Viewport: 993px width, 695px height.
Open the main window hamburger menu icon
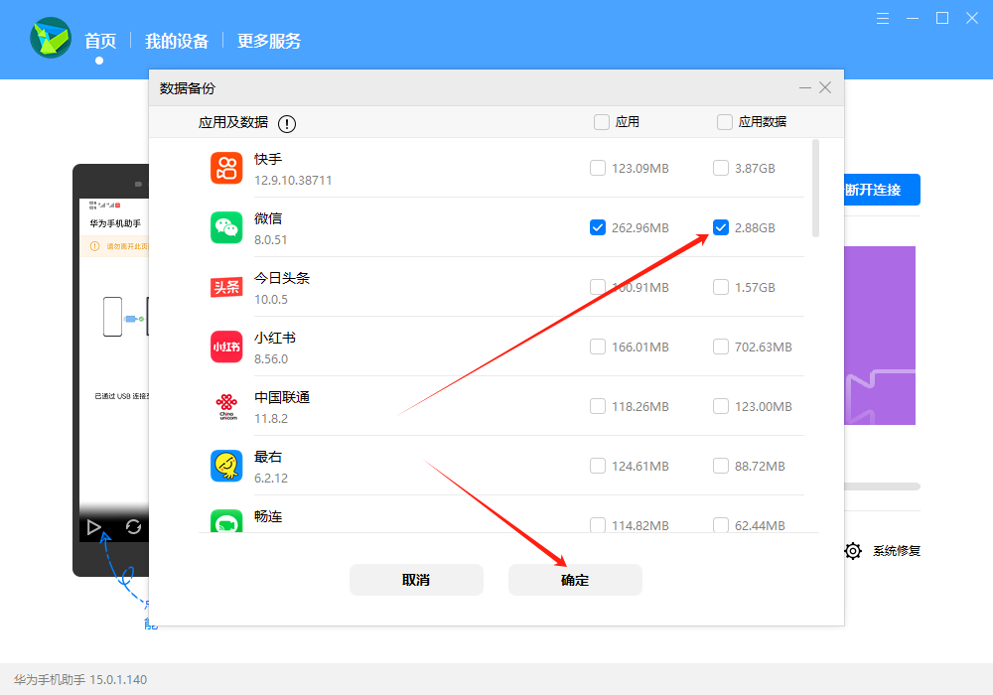(x=882, y=18)
